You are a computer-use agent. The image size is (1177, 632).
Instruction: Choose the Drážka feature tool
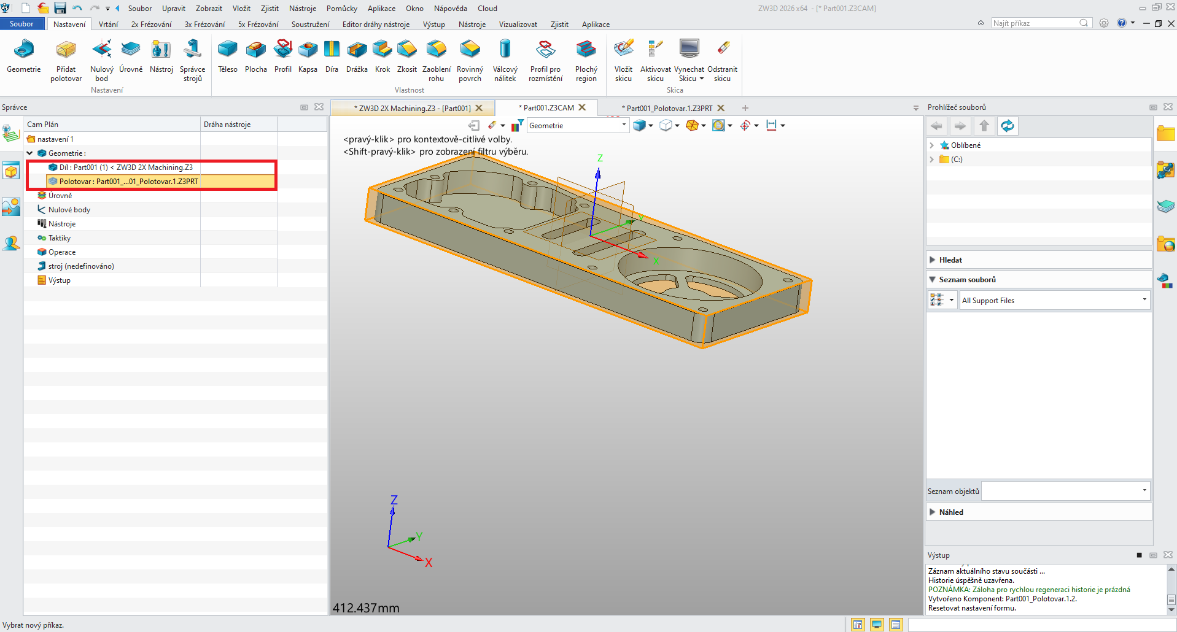pos(357,56)
